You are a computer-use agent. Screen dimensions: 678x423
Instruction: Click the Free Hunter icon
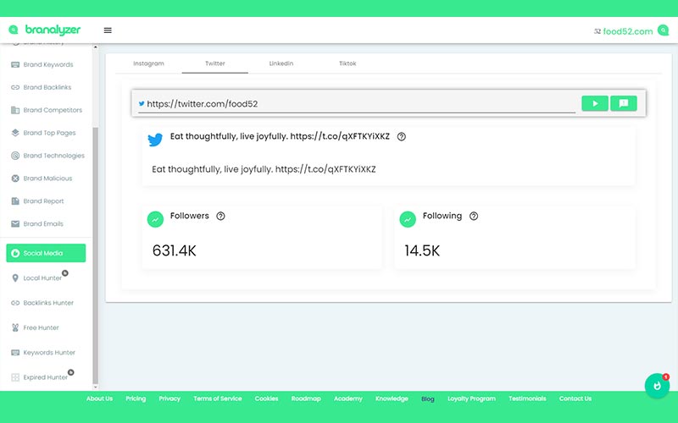click(15, 327)
